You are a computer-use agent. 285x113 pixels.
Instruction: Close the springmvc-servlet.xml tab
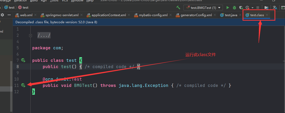pyautogui.click(x=81, y=15)
